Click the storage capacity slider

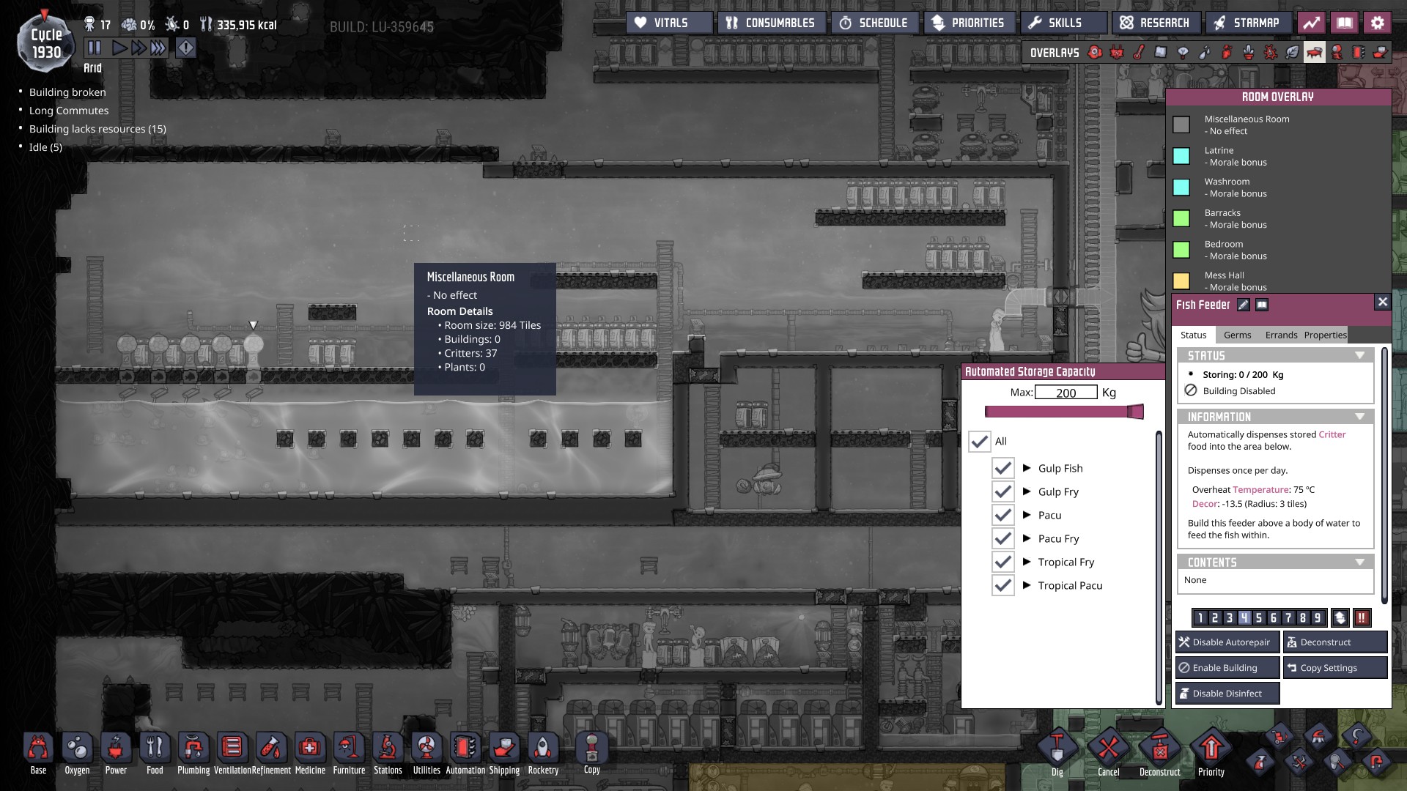pos(1063,412)
